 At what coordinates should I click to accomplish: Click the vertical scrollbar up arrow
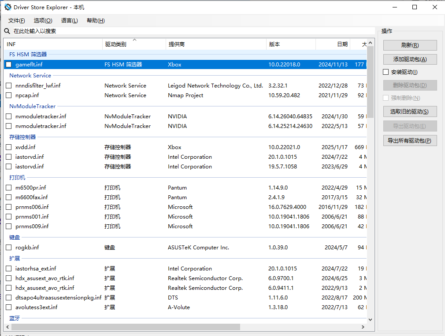point(371,43)
